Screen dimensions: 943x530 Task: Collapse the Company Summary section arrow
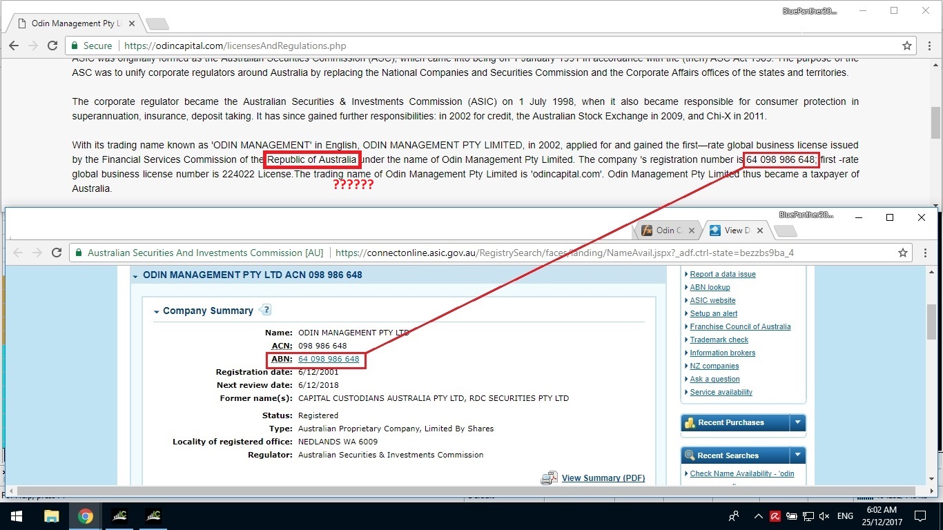tap(157, 311)
